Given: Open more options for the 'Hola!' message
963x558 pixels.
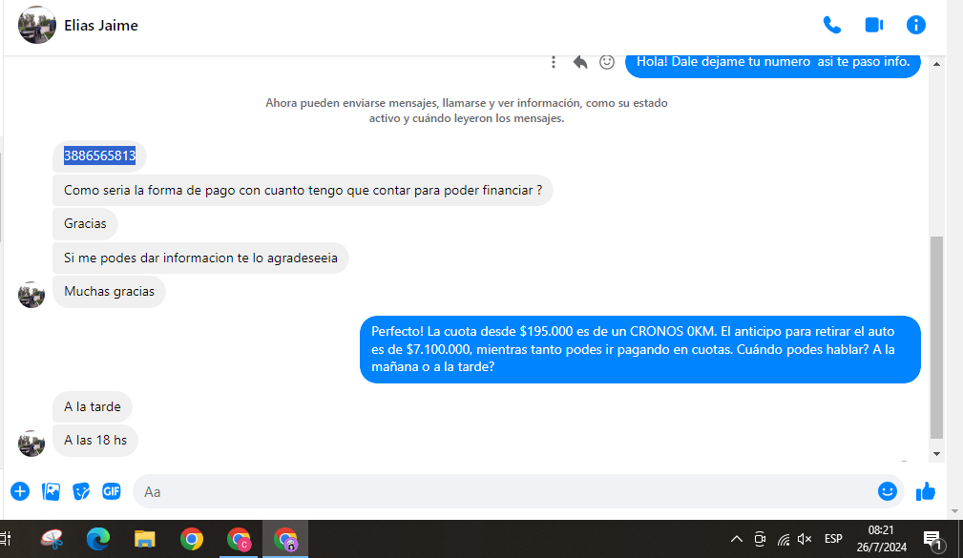Looking at the screenshot, I should [554, 62].
